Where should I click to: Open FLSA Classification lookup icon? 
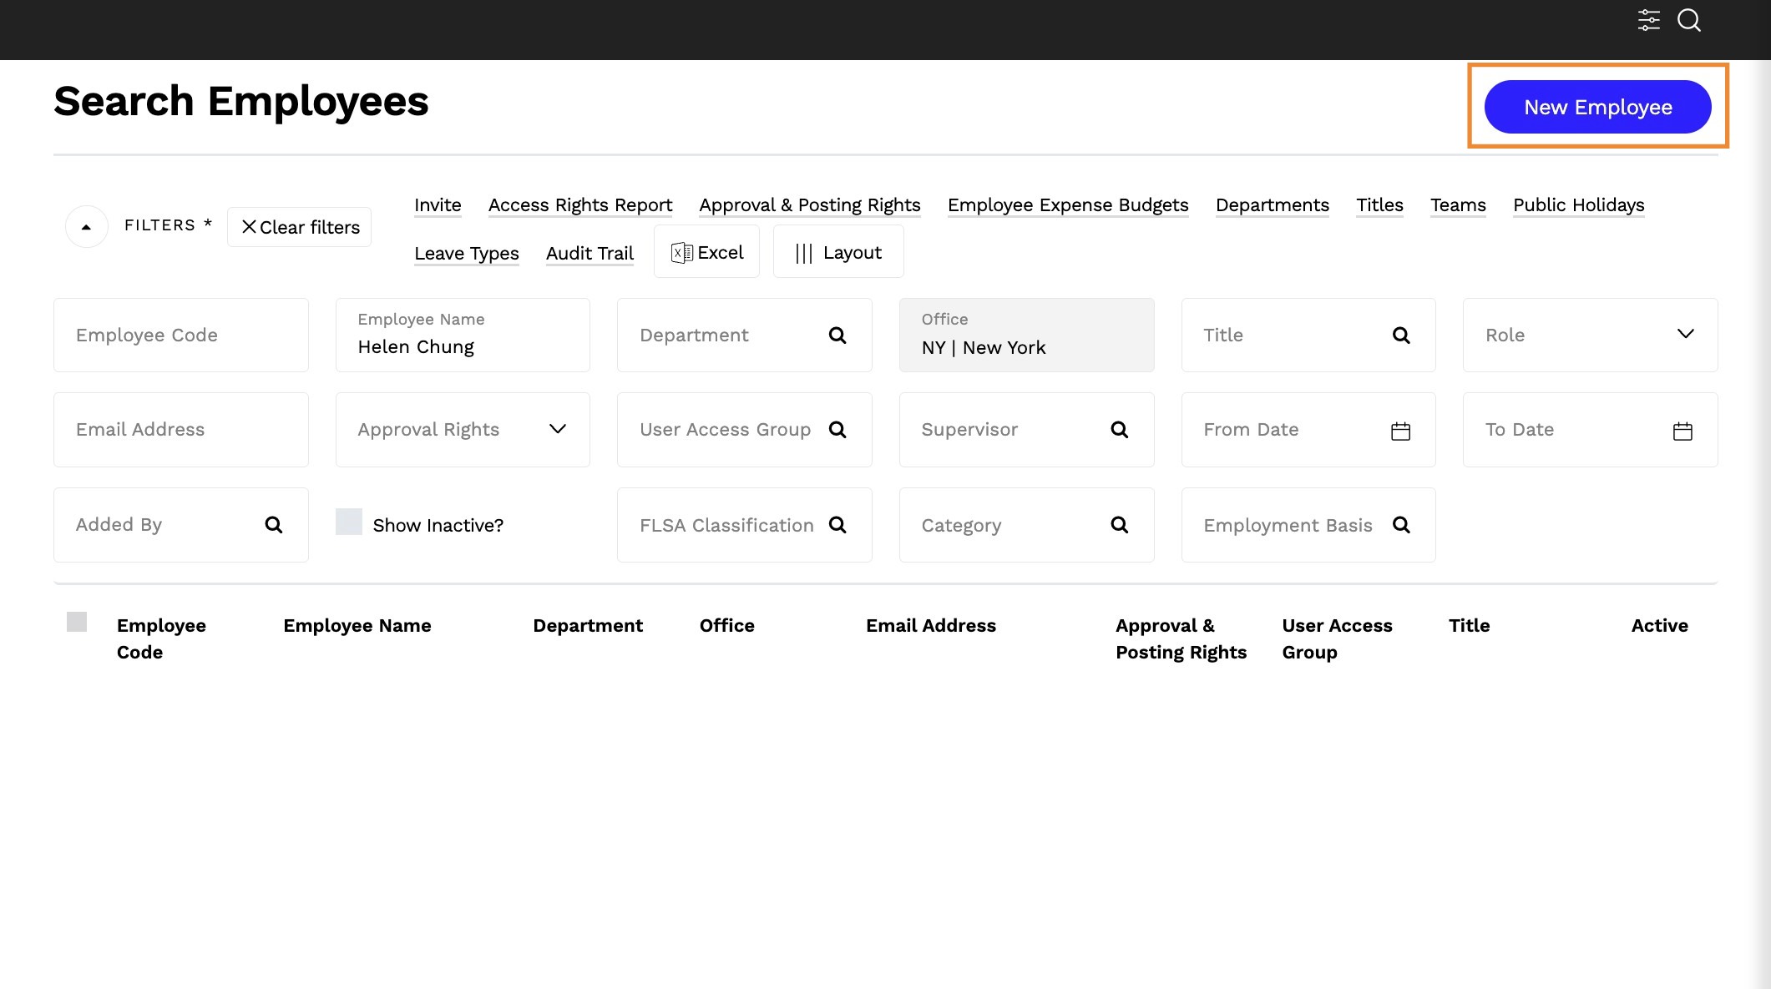(x=837, y=525)
